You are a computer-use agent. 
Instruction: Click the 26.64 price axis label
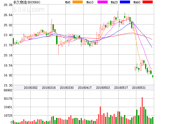[8, 15]
